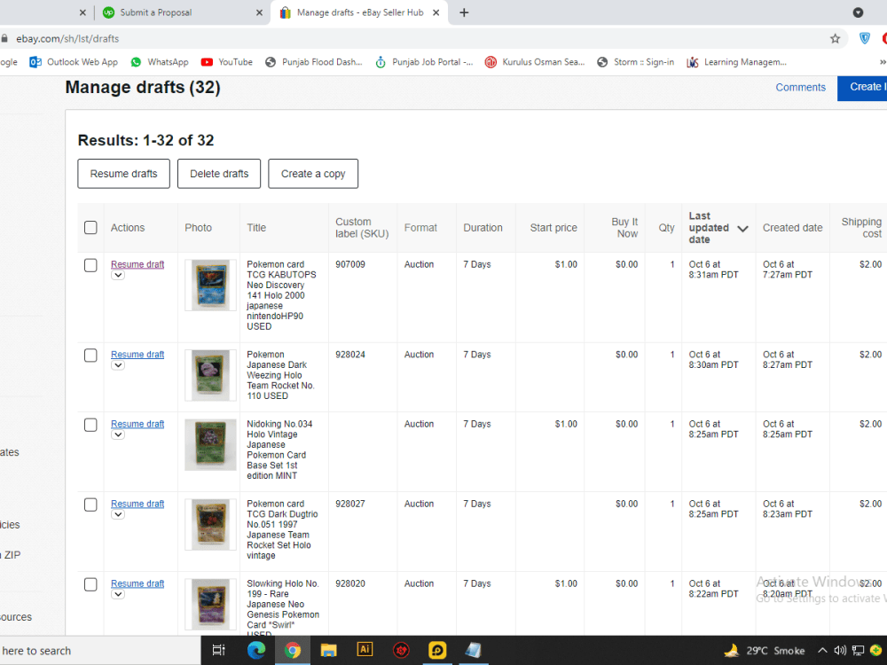
Task: Click the Delete drafts button
Action: tap(219, 174)
